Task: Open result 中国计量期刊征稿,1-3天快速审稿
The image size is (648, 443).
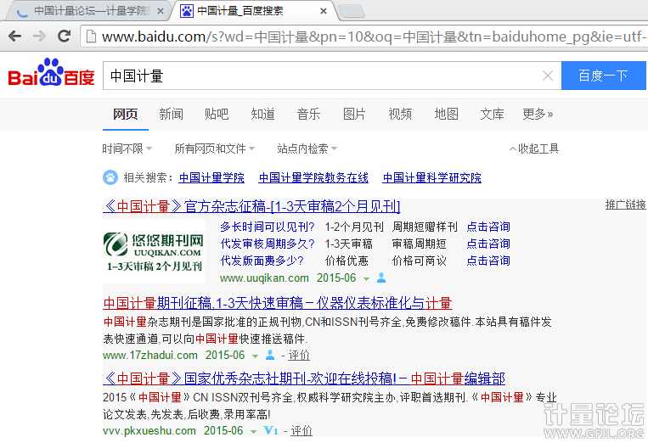Action: [x=278, y=304]
